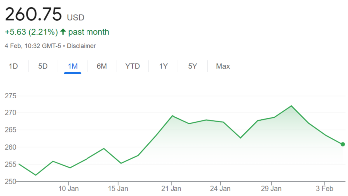Switch to the 5D range tab
The image size is (348, 196).
(x=43, y=66)
